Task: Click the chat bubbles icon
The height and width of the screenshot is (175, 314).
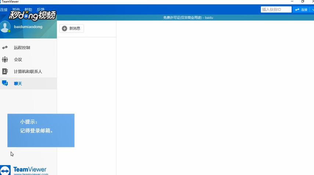Action: click(5, 83)
